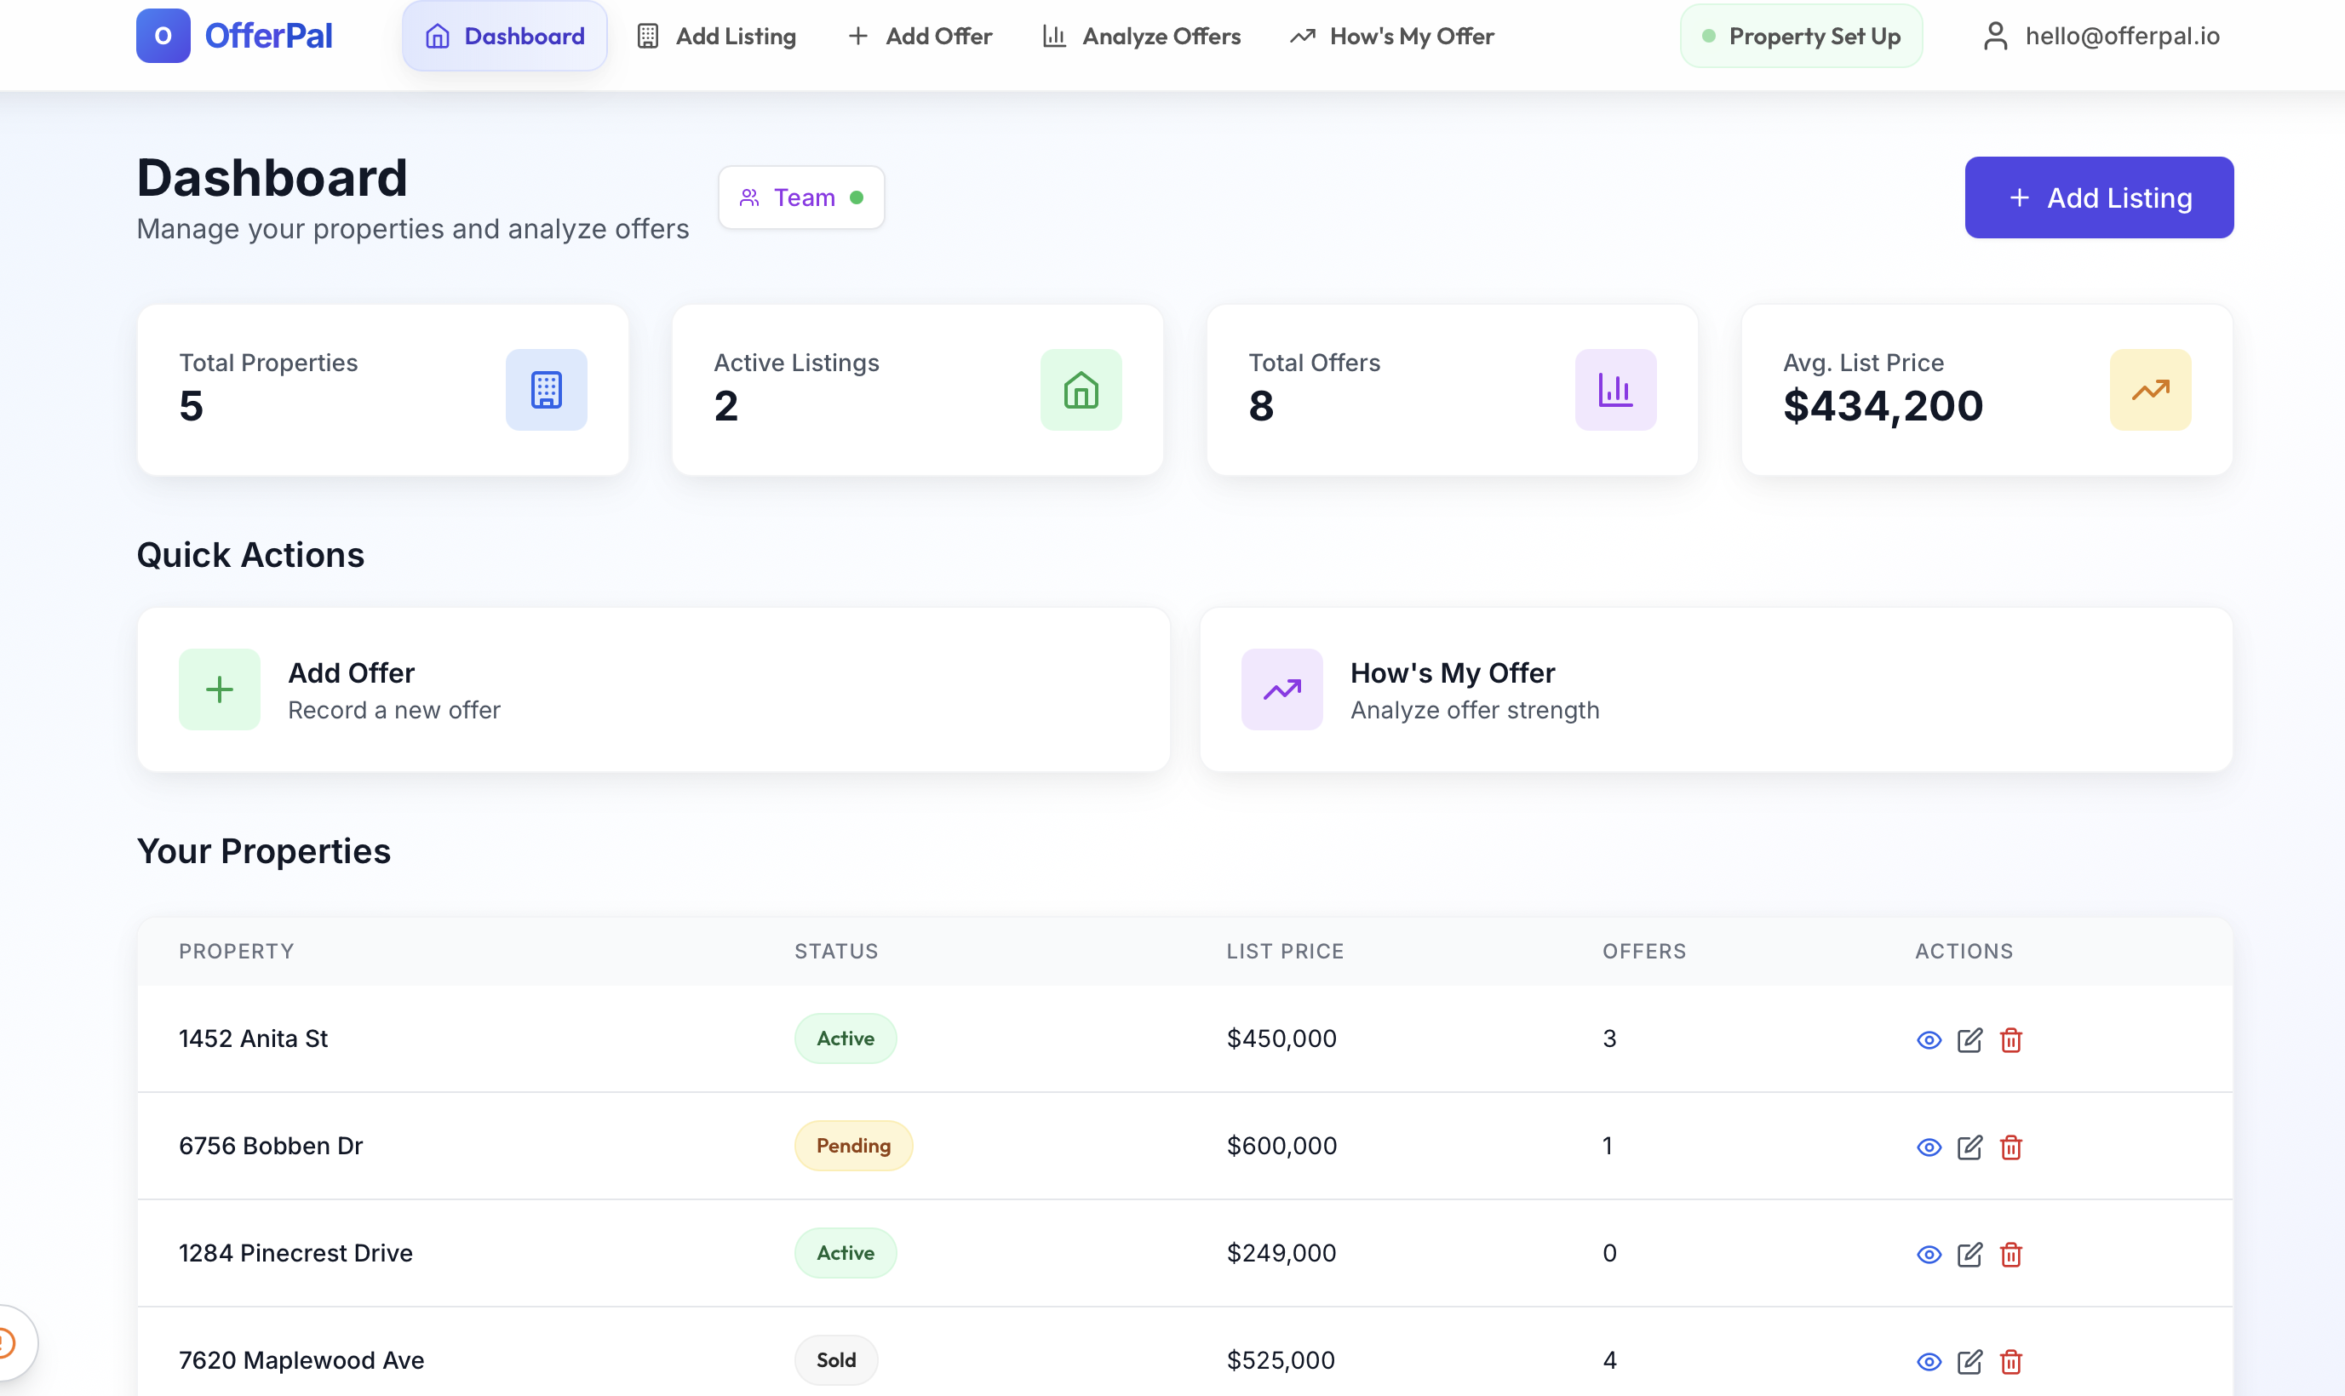Switch to the Analyze Offers tab
The width and height of the screenshot is (2345, 1396).
point(1142,36)
